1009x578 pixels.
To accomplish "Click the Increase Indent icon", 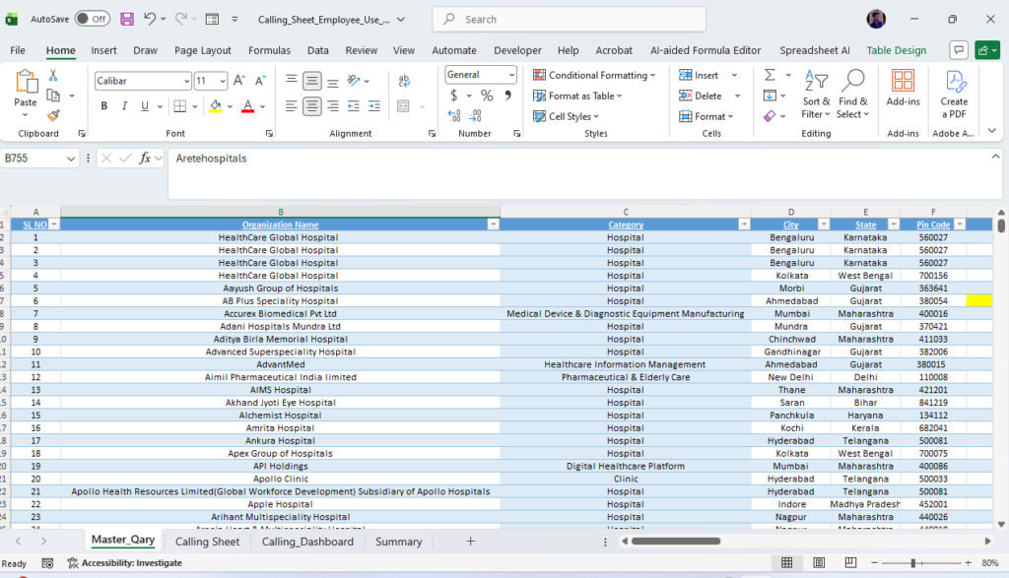I will [373, 106].
